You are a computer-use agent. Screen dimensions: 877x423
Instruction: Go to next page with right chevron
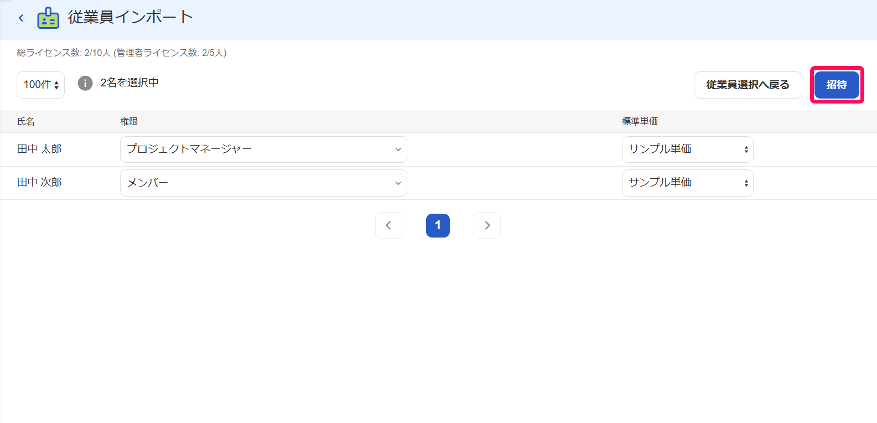487,225
